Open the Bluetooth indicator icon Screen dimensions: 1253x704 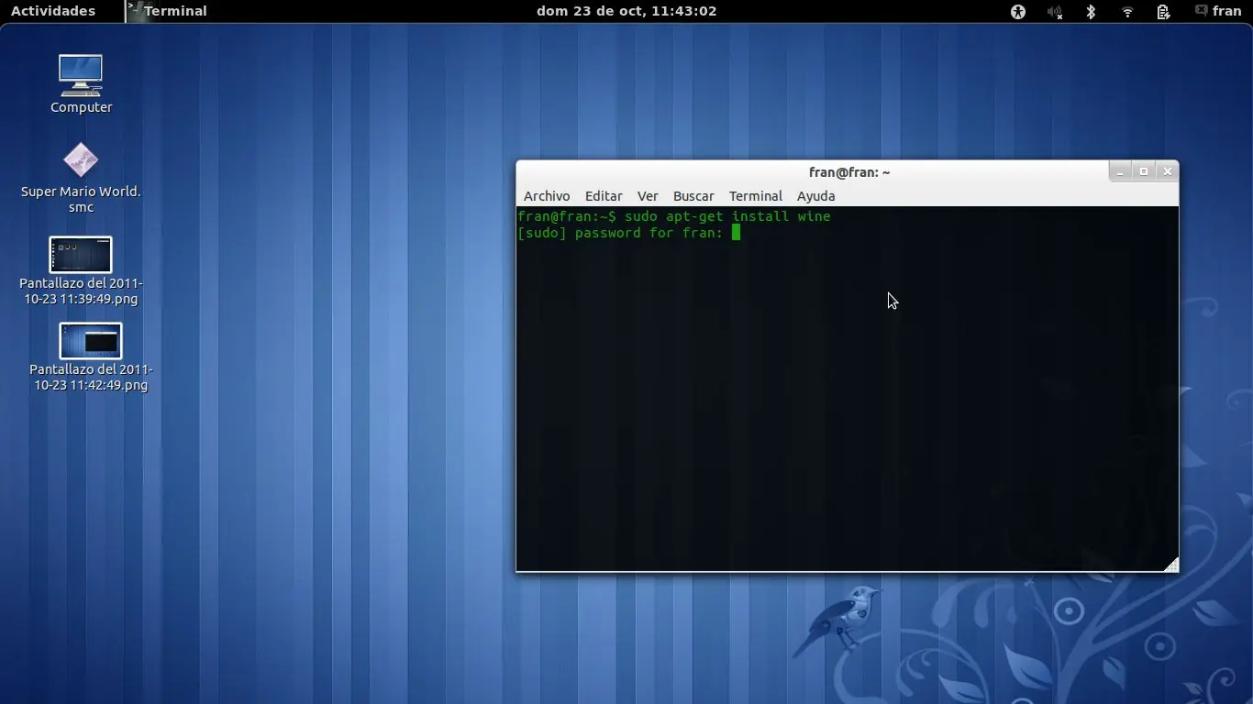(1091, 12)
